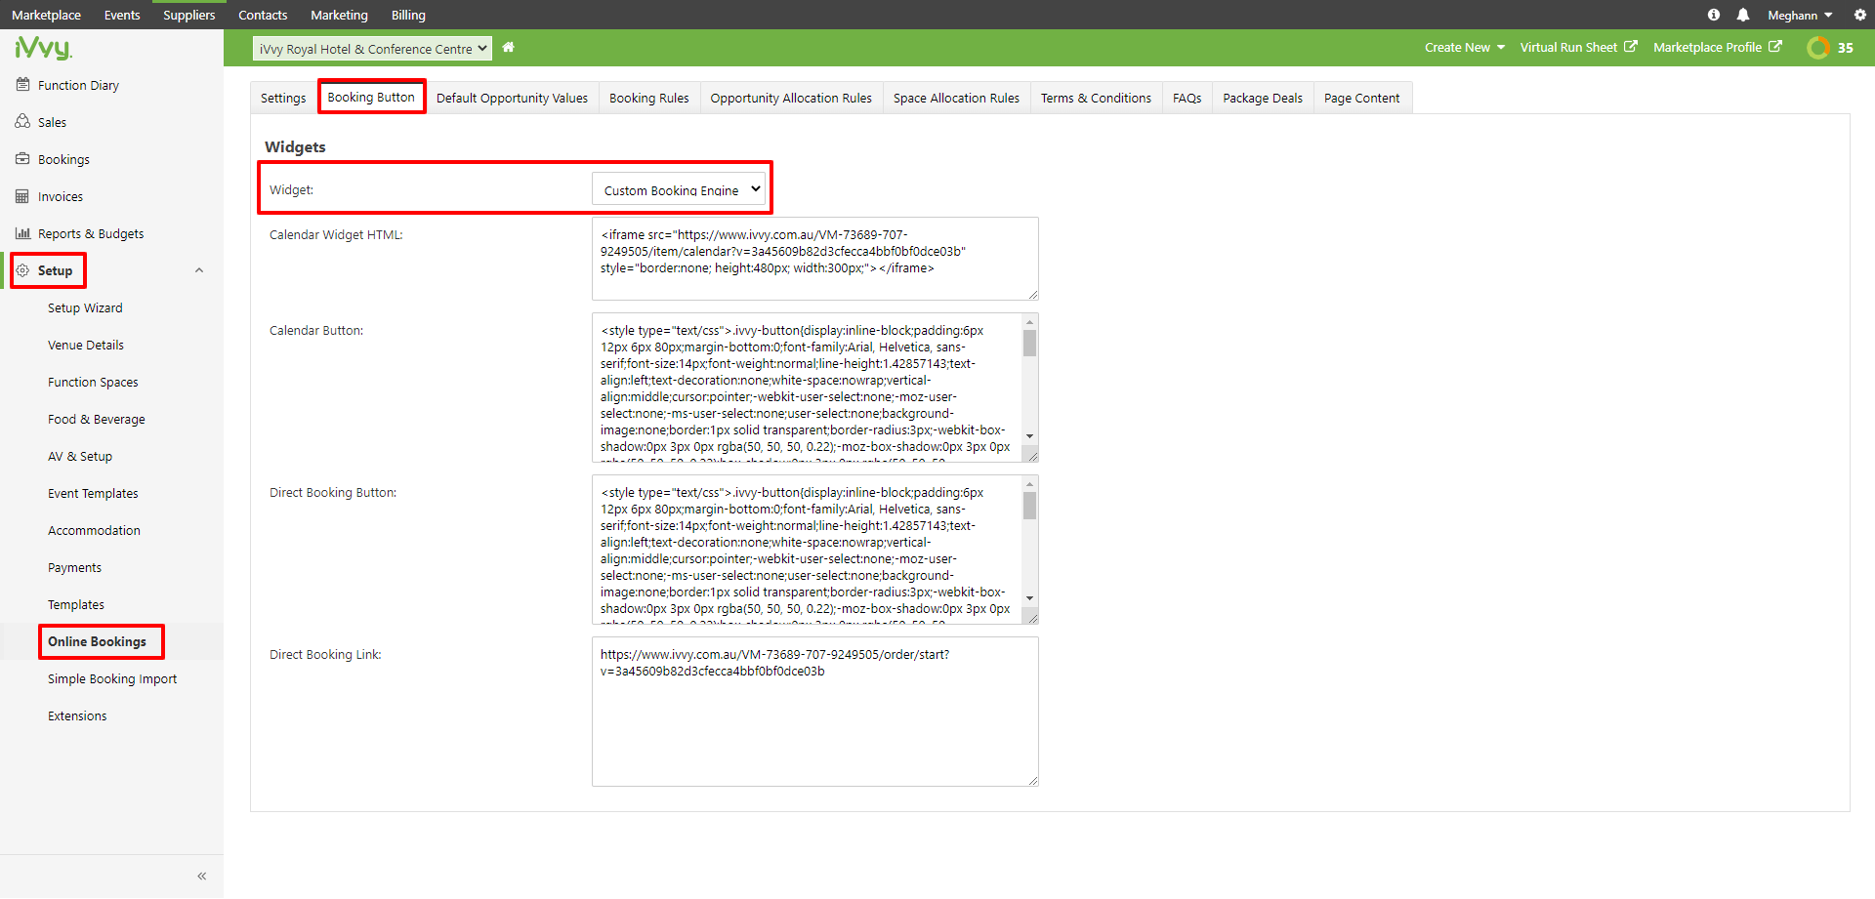Screen dimensions: 1875x899
Task: Go to Setup Wizard
Action: tap(85, 307)
